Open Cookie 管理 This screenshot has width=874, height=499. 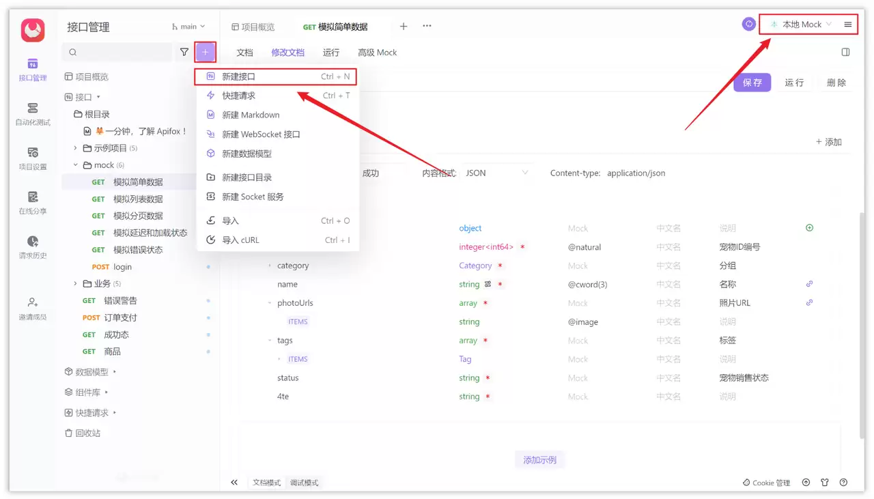coord(766,483)
